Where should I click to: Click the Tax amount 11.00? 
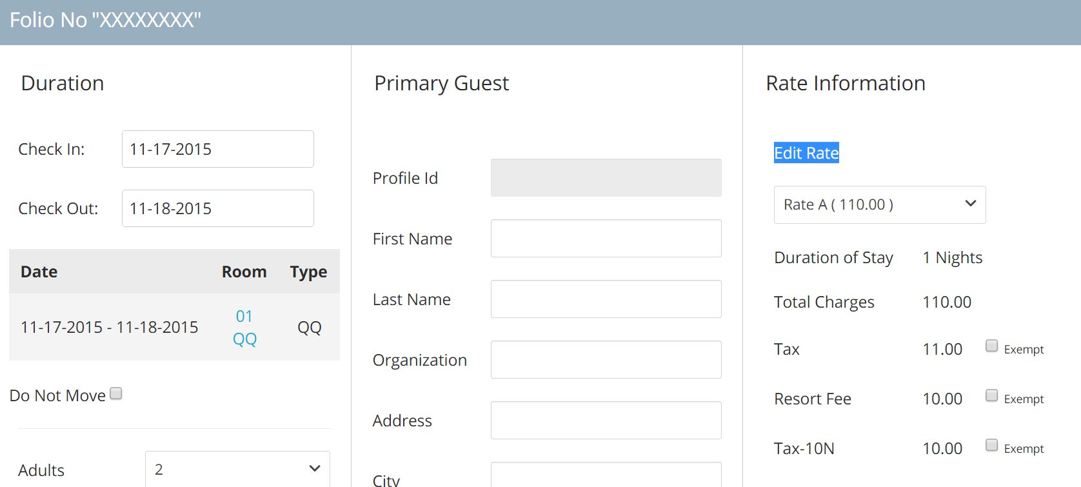point(942,349)
